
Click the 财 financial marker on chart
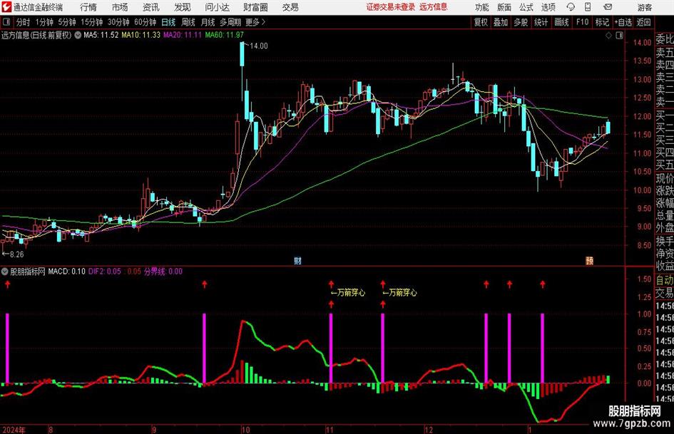[297, 261]
